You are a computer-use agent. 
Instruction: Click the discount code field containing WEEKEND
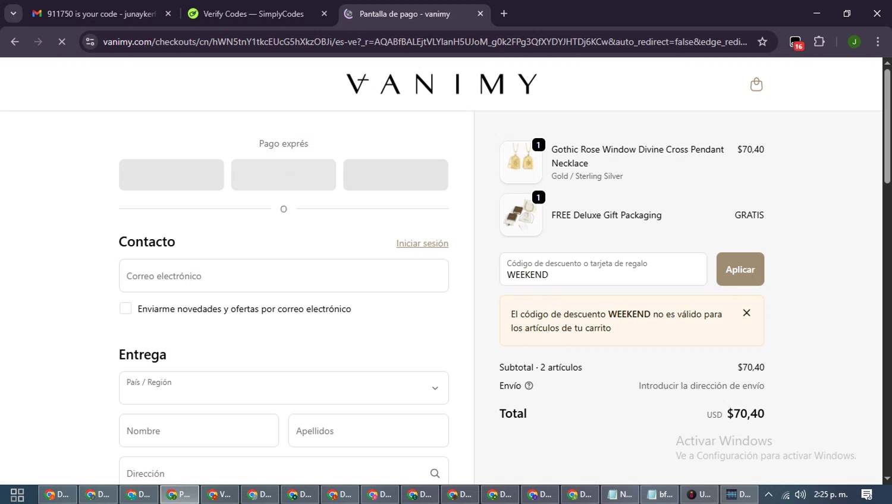[x=603, y=269]
